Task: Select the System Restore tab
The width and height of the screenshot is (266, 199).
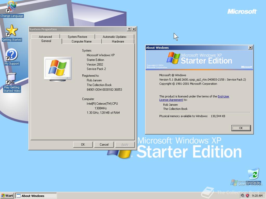Action: pyautogui.click(x=77, y=37)
